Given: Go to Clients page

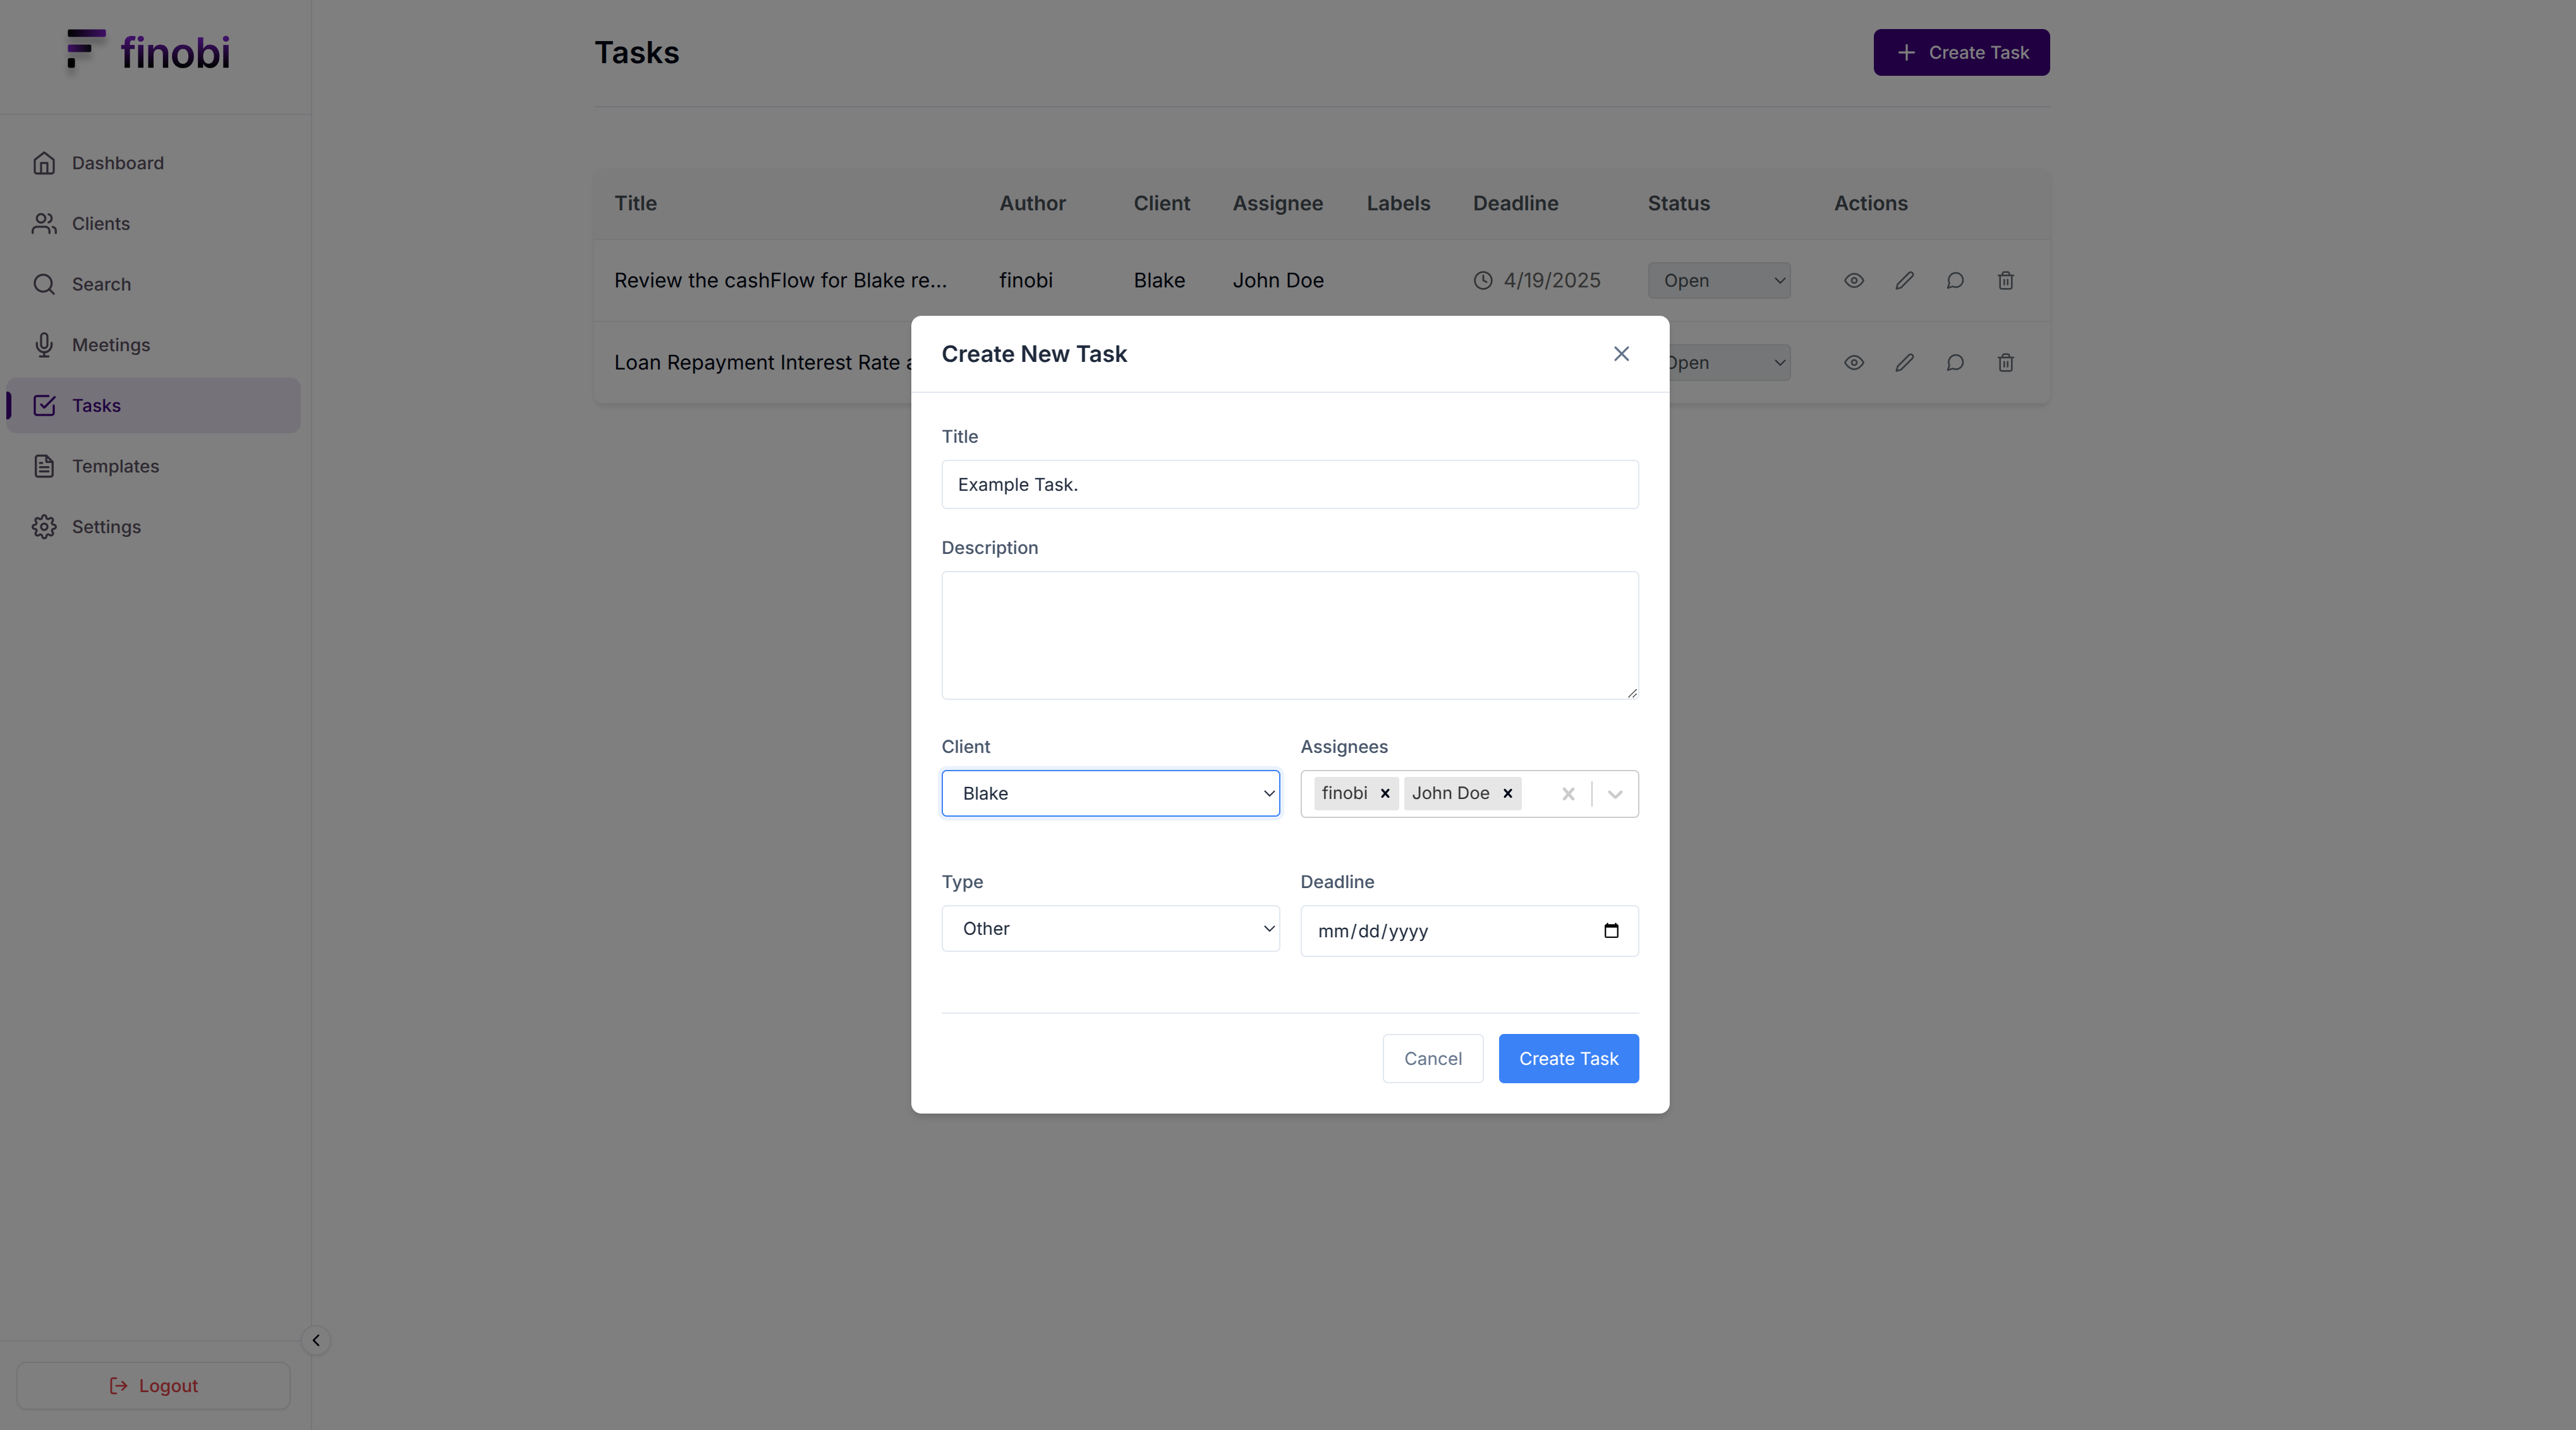Looking at the screenshot, I should [x=153, y=224].
